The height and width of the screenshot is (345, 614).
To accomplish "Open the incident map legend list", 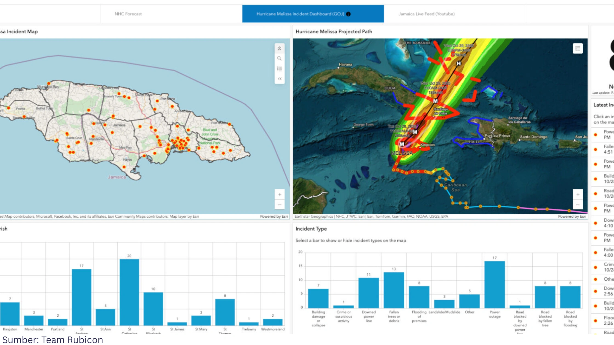I will coord(279,69).
